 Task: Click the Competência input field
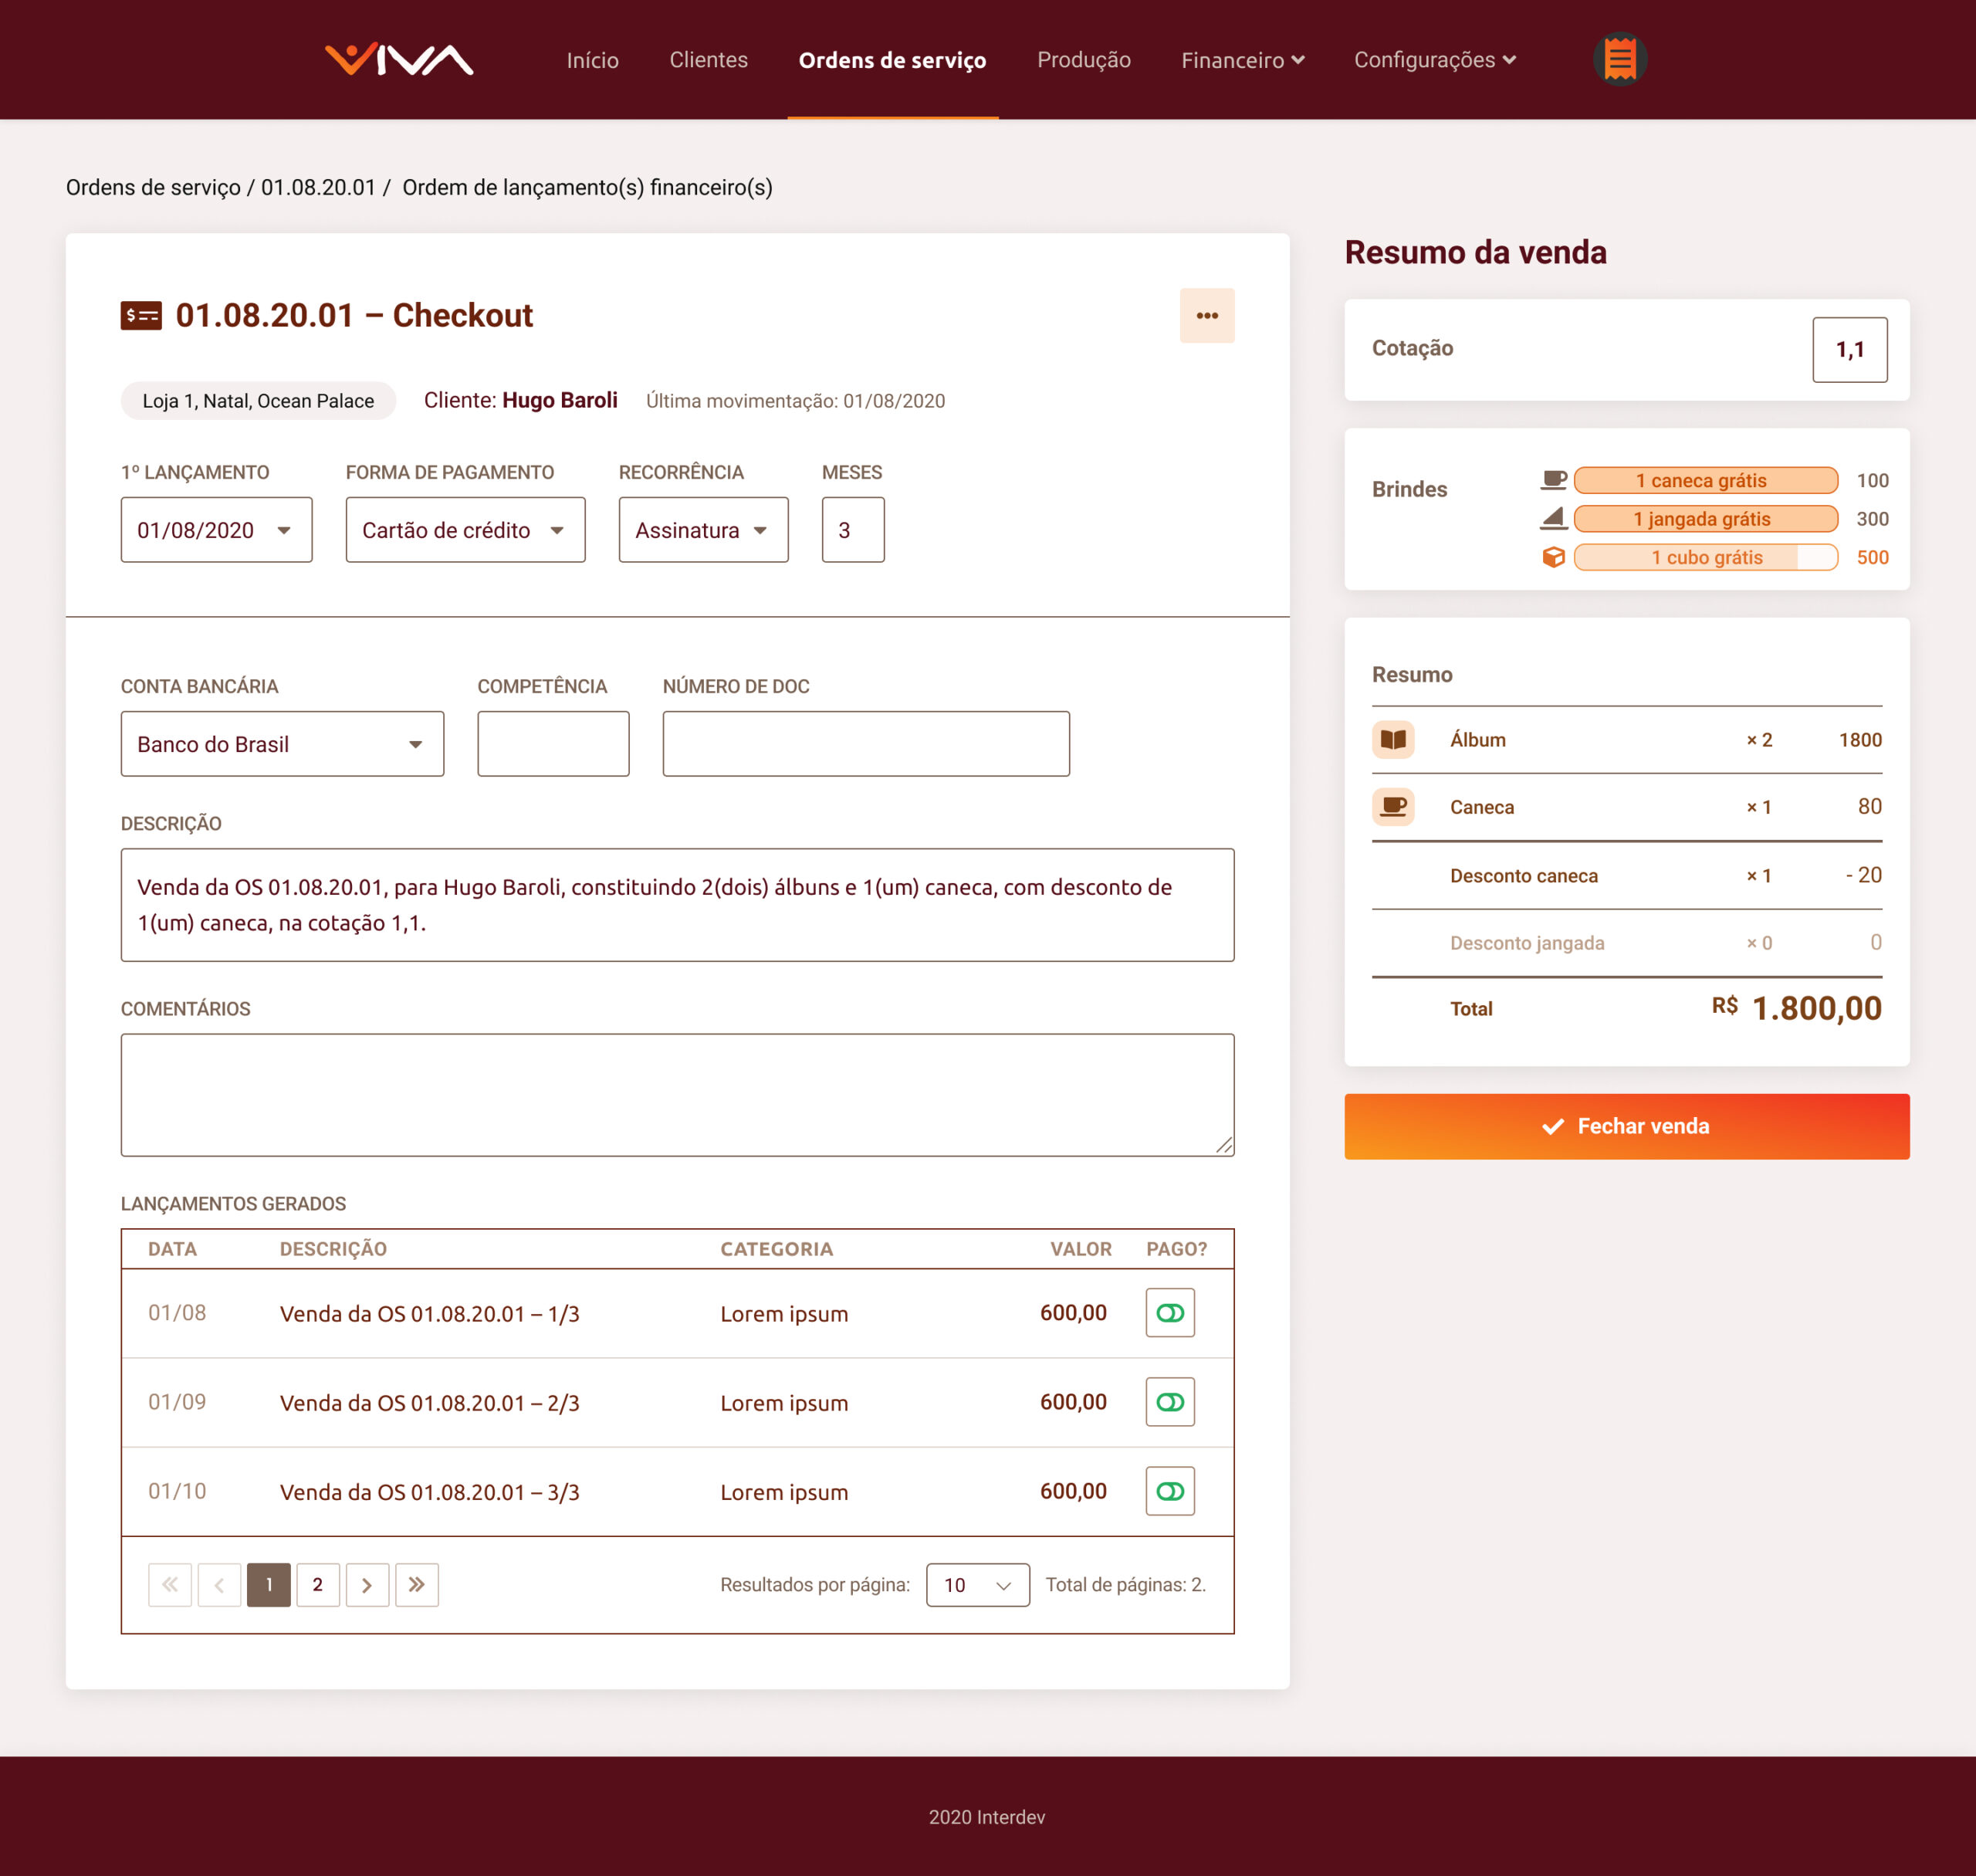click(x=554, y=744)
